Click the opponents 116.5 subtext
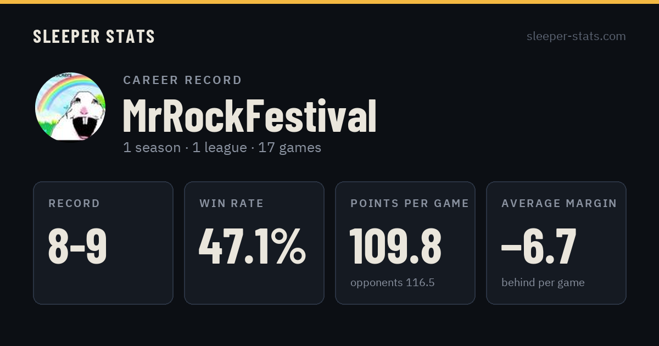 (x=392, y=283)
